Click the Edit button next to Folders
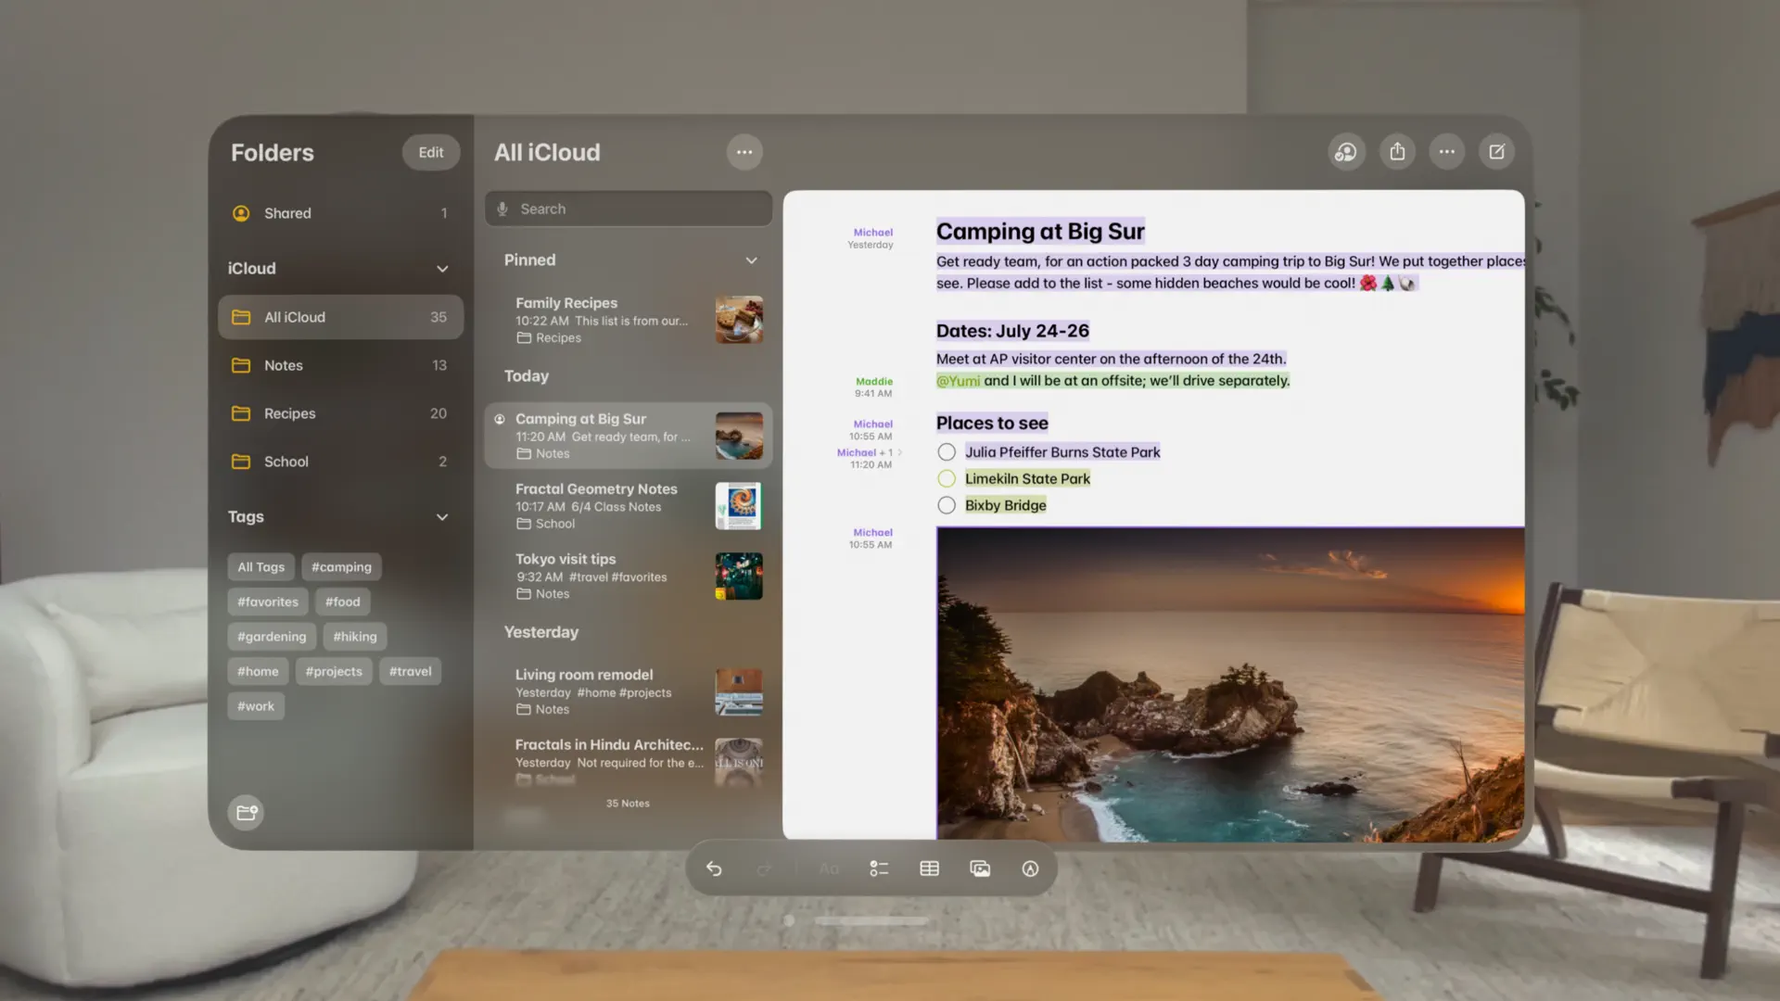Image resolution: width=1780 pixels, height=1001 pixels. tap(430, 152)
